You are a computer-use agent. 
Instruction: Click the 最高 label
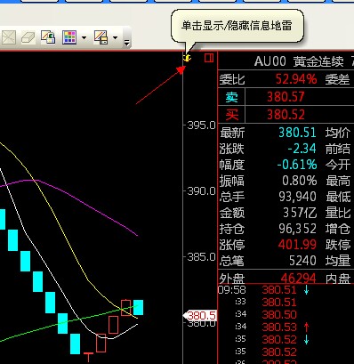(x=338, y=181)
